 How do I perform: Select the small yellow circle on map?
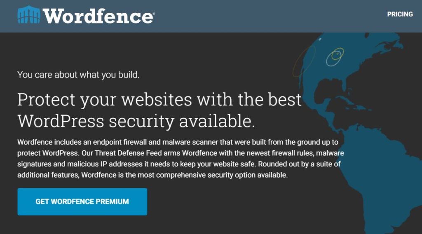338,54
